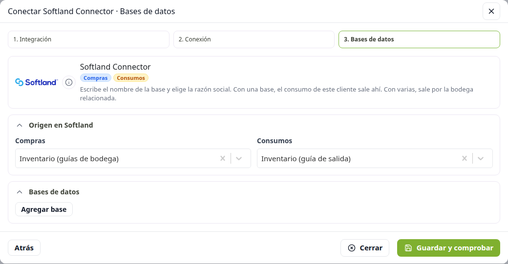Click the description text starting 'Escribe el nombre'
This screenshot has width=508, height=264.
click(x=276, y=94)
